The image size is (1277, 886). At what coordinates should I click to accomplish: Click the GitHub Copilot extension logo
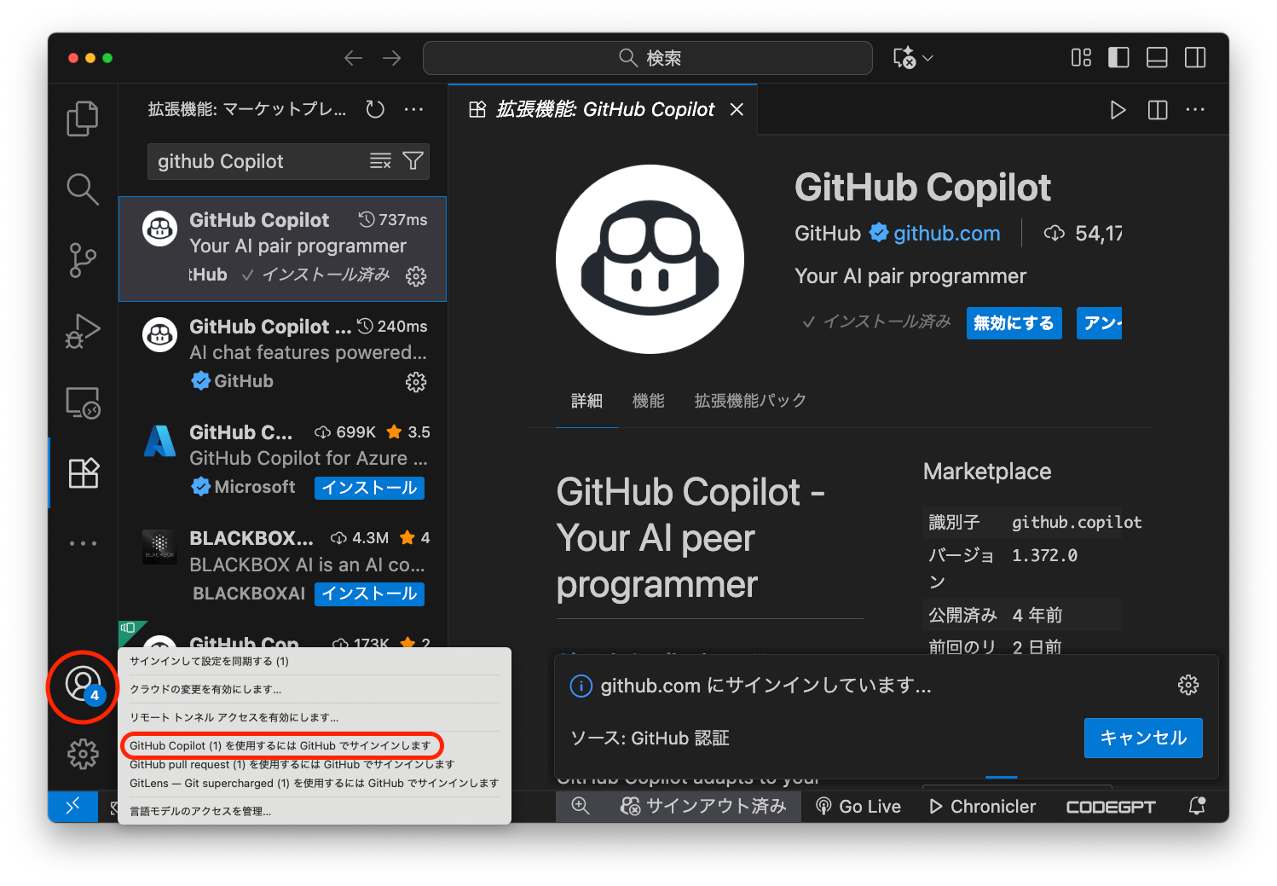pos(650,259)
